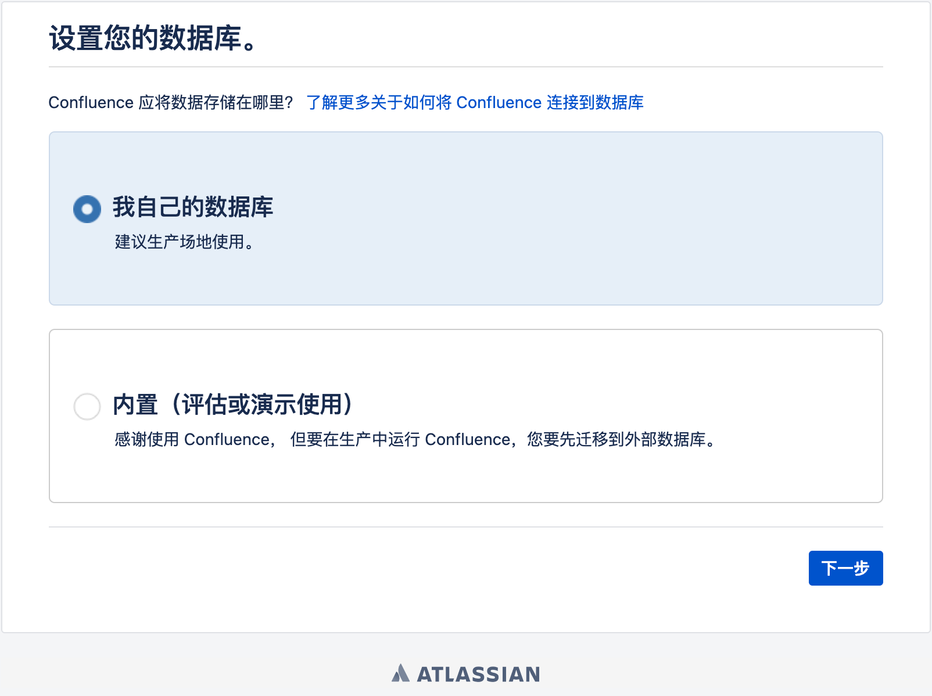
Task: Click the ATLASSIAN wordmark in footer
Action: 479,675
